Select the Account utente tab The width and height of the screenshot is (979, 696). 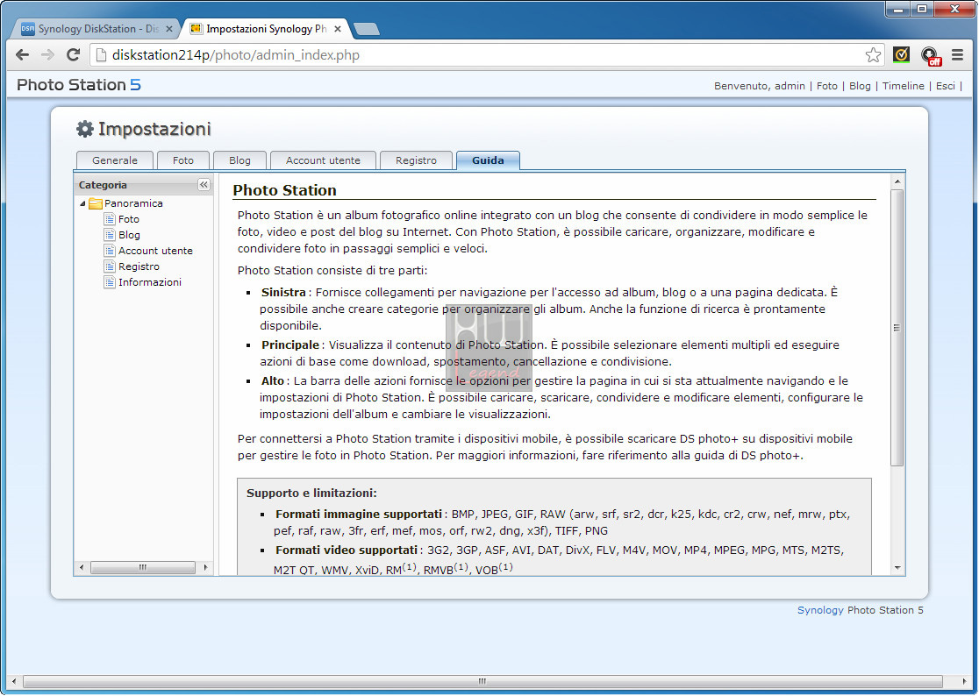click(x=323, y=160)
